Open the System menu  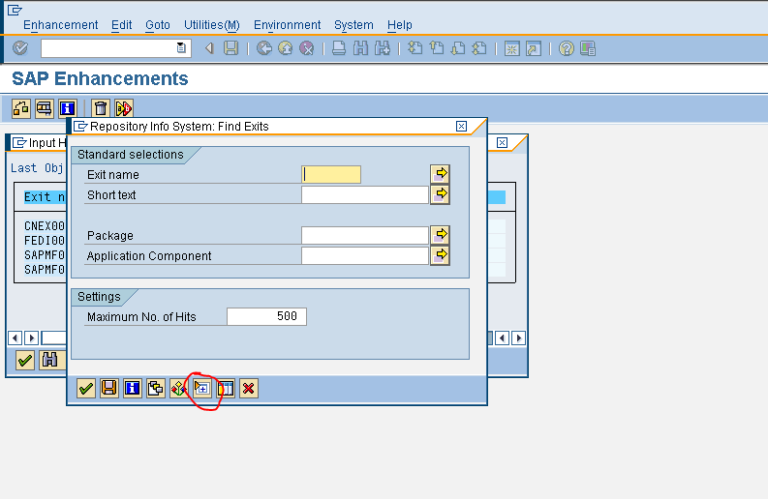(x=353, y=25)
